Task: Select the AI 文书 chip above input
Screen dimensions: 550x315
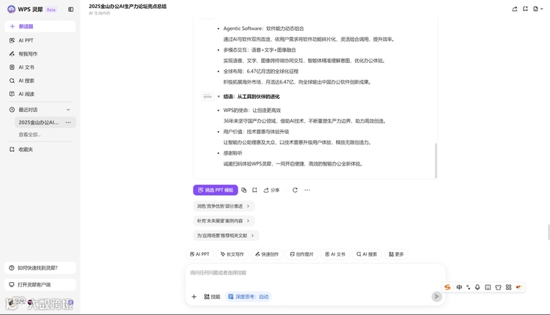Action: [335, 254]
